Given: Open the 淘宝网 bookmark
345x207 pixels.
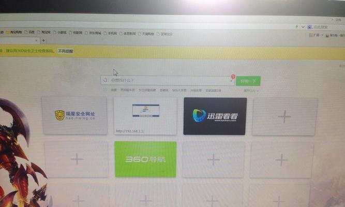Looking at the screenshot, I should tap(44, 32).
